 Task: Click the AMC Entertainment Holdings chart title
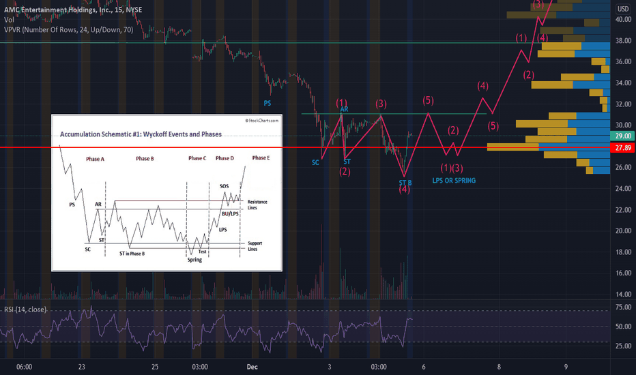(x=73, y=10)
